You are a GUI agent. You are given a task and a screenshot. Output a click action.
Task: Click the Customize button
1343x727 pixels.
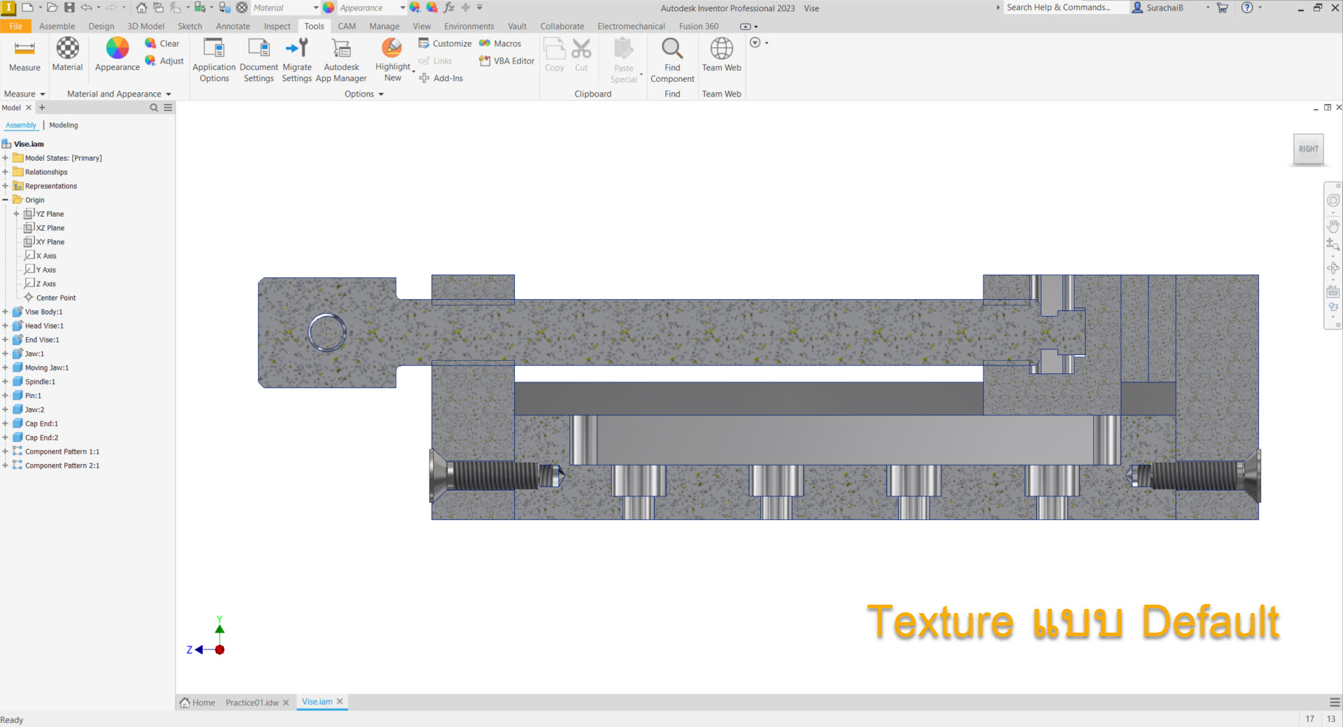pyautogui.click(x=446, y=43)
